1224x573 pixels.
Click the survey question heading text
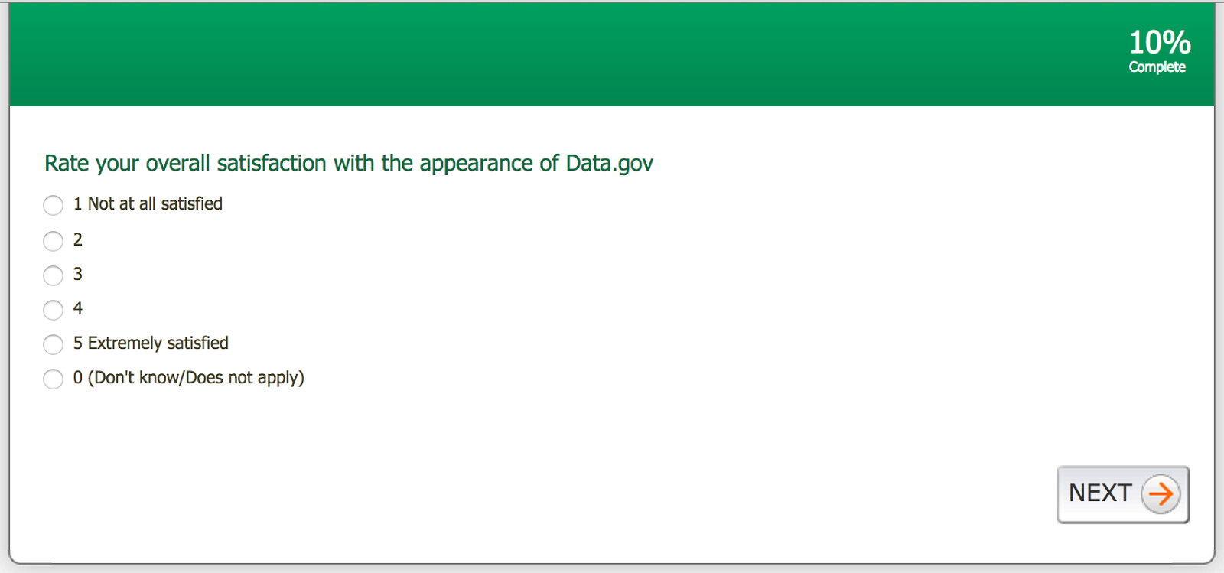tap(348, 163)
